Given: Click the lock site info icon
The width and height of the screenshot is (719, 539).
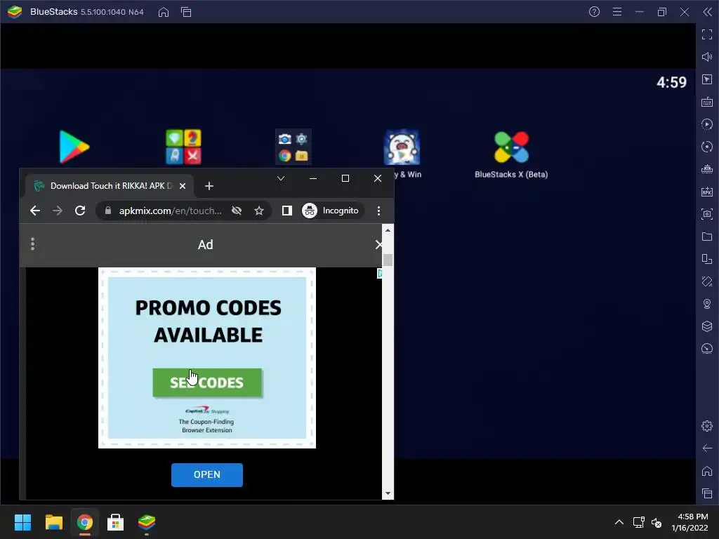Looking at the screenshot, I should point(108,211).
